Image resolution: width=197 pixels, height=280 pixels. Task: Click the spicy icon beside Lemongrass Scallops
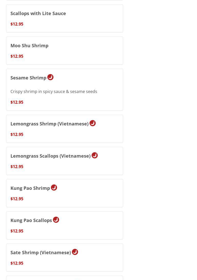[95, 155]
